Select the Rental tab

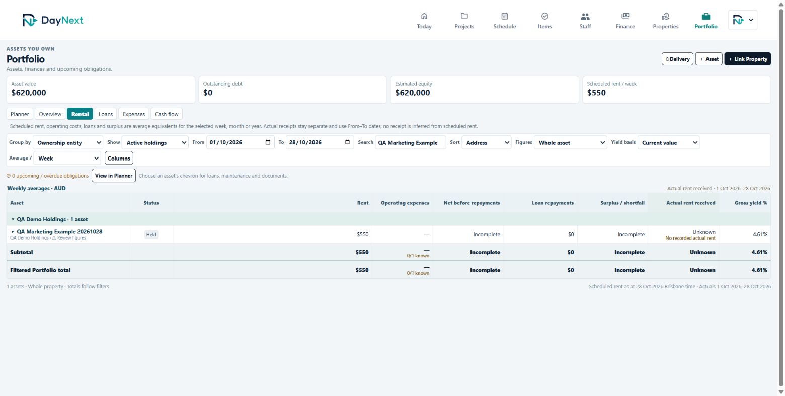(80, 114)
